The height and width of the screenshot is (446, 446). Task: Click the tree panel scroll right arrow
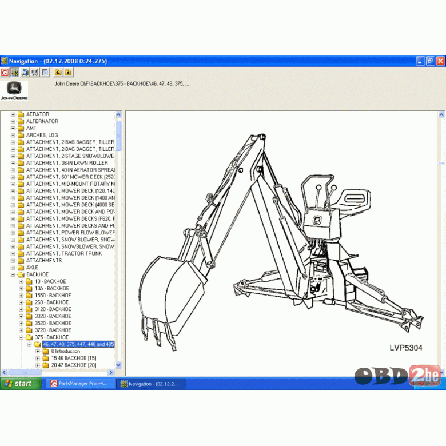[x=111, y=372]
